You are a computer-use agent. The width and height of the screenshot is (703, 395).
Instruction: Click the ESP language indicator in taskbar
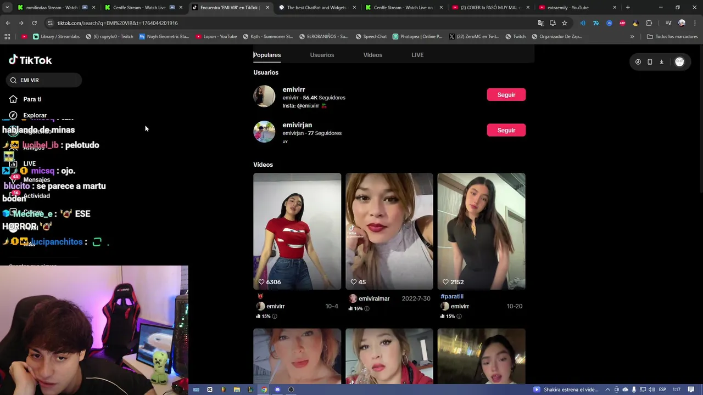(x=662, y=390)
